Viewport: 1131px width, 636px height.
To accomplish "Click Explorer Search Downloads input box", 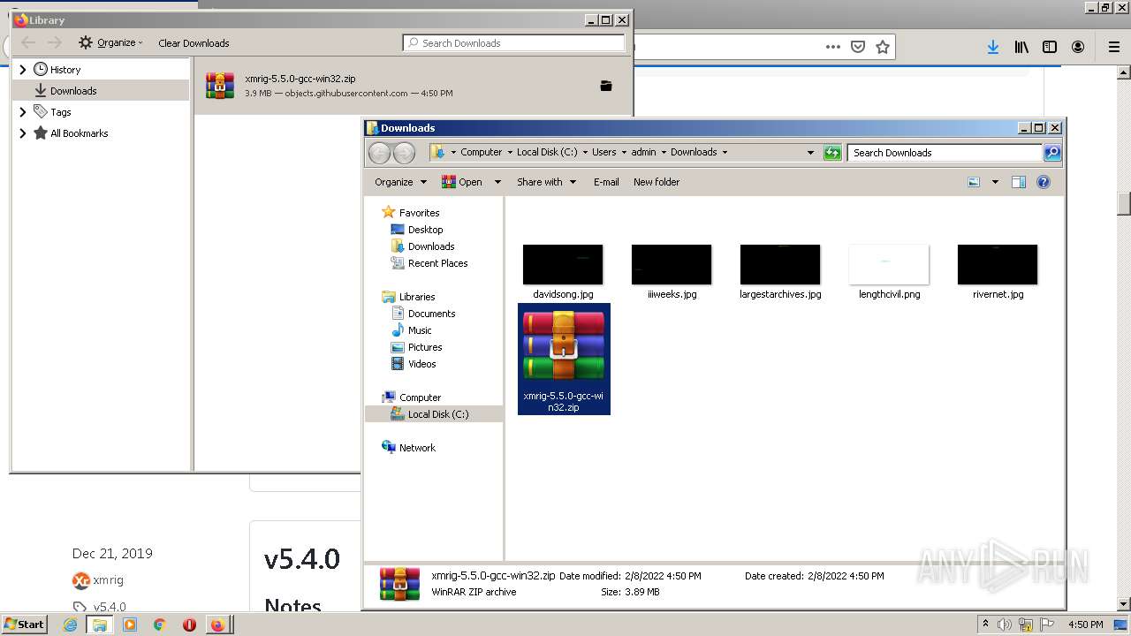I will click(x=945, y=153).
